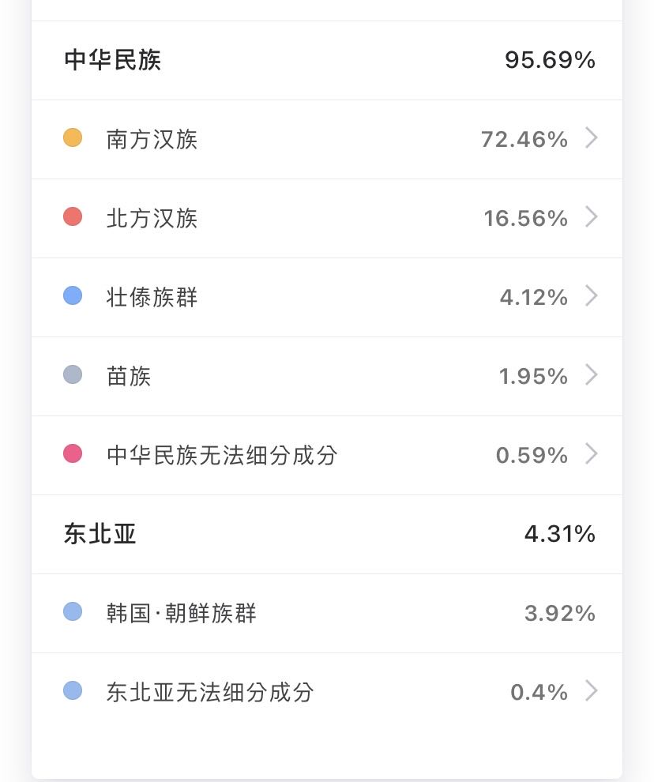Select the blue dot beside 壮傣族群
654x782 pixels.
click(73, 296)
